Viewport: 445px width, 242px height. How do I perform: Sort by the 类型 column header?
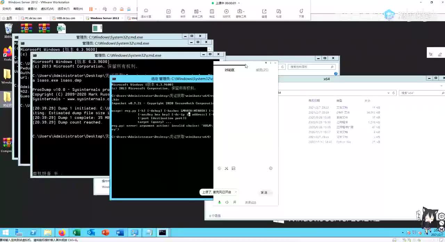pyautogui.click(x=339, y=101)
